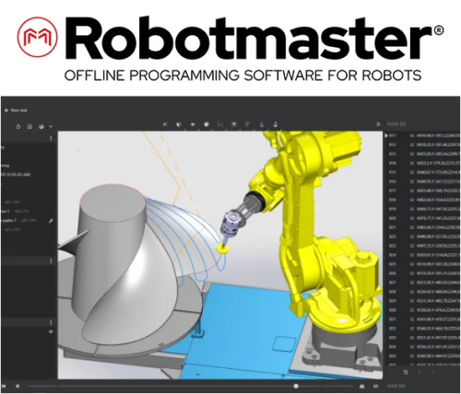Viewport: 461px width, 394px height.
Task: Collapse the Point list panel with the chevron
Action: click(378, 124)
